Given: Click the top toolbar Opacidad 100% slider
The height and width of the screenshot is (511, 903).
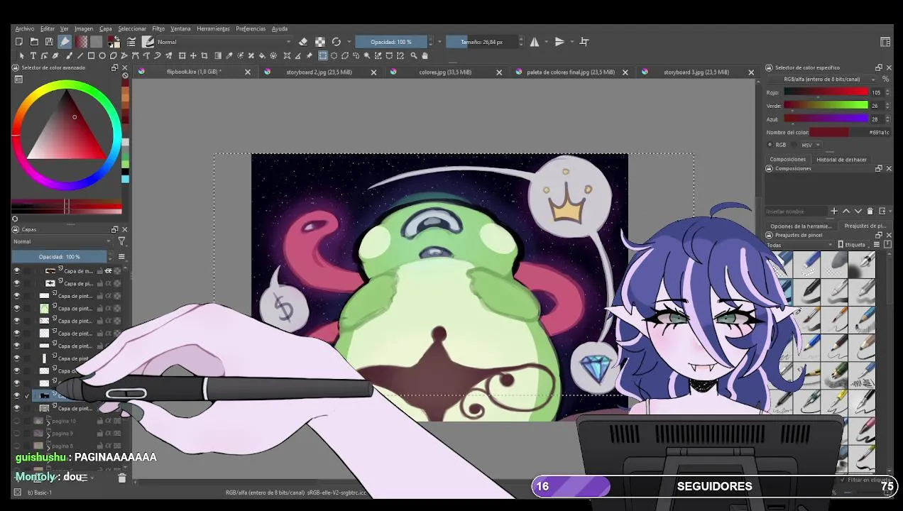Looking at the screenshot, I should coord(391,42).
